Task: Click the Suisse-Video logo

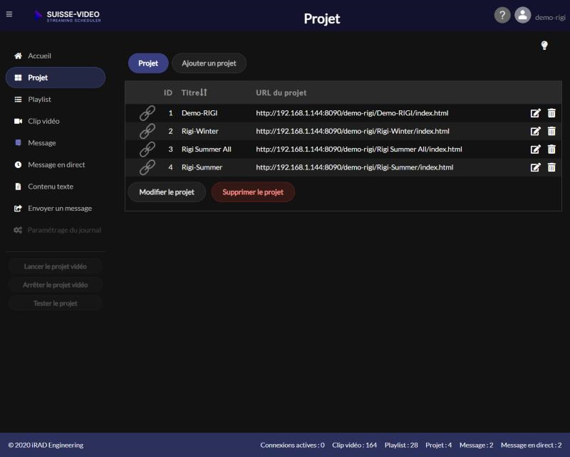Action: coord(67,16)
